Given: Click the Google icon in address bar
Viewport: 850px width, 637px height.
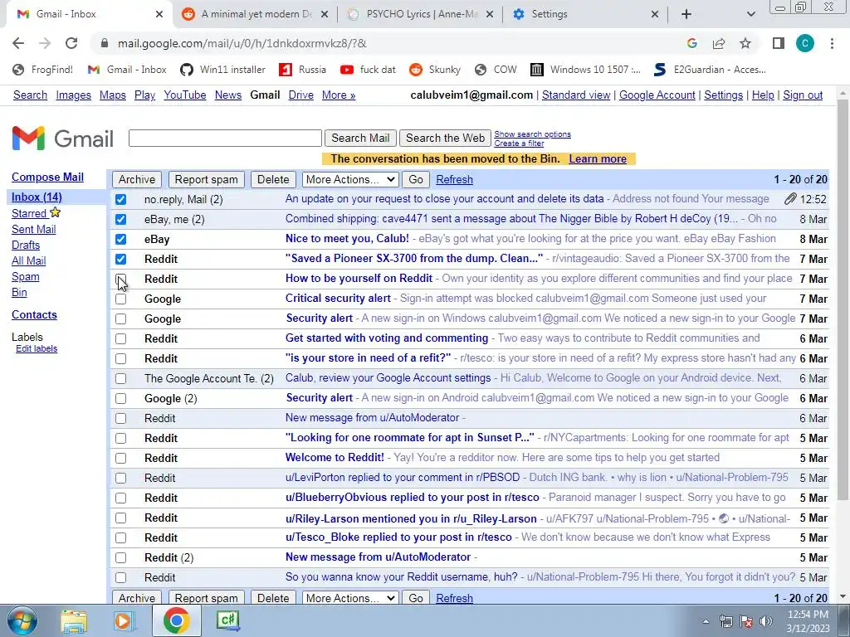Looking at the screenshot, I should [691, 43].
